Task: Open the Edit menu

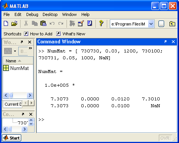Action: [x=18, y=14]
